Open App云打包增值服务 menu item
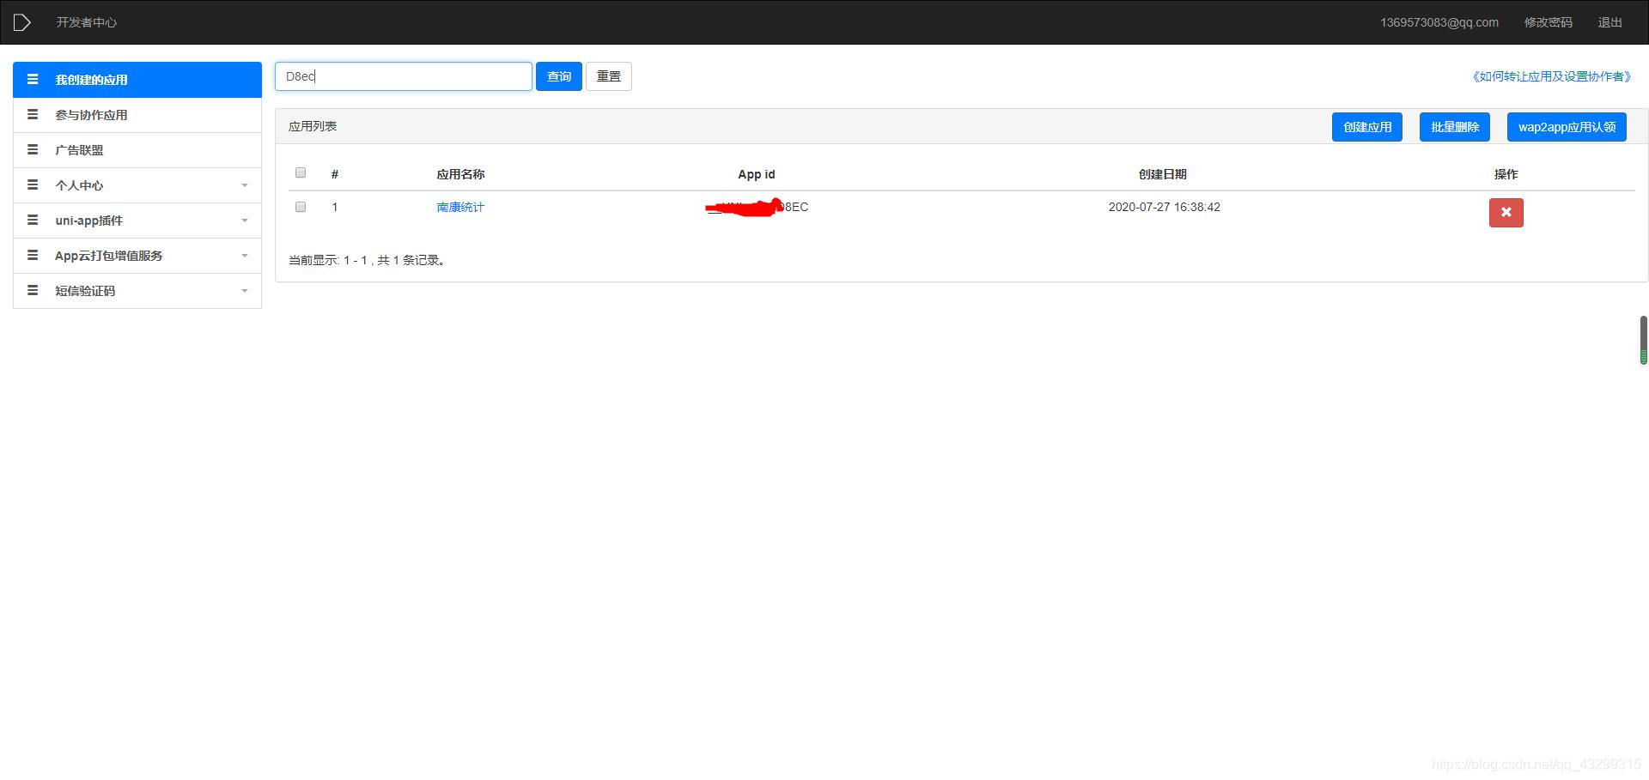 pos(137,256)
